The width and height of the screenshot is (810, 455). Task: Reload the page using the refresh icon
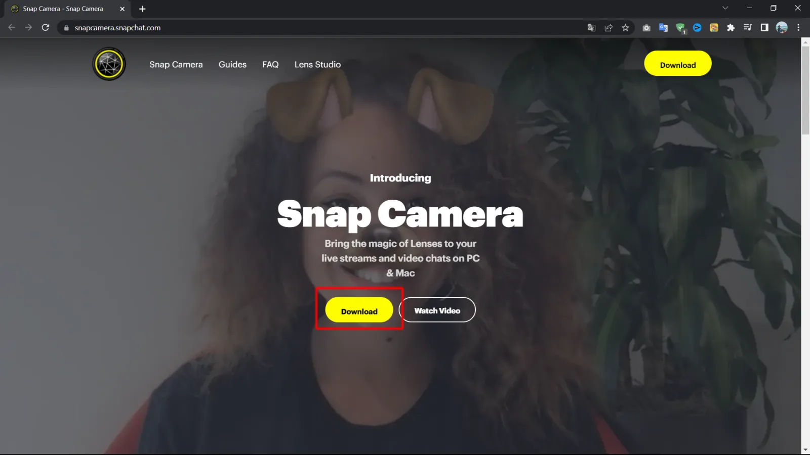[46, 28]
